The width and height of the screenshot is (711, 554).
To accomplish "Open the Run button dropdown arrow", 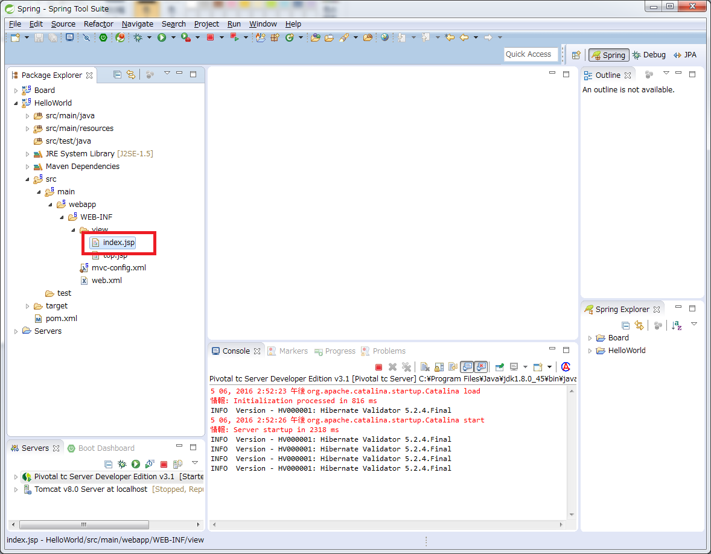I will click(x=173, y=37).
